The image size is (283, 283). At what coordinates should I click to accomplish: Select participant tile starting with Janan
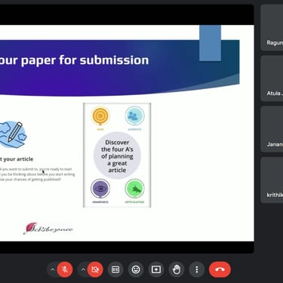272,129
